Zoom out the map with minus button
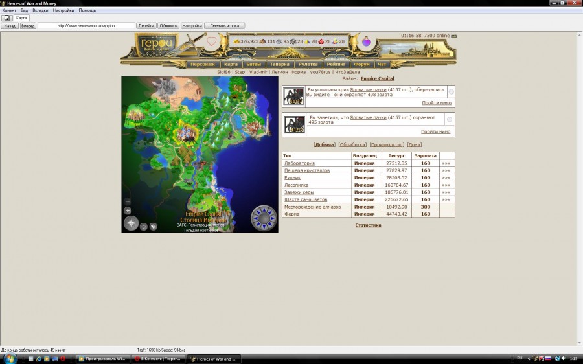This screenshot has width=583, height=364. click(x=128, y=201)
